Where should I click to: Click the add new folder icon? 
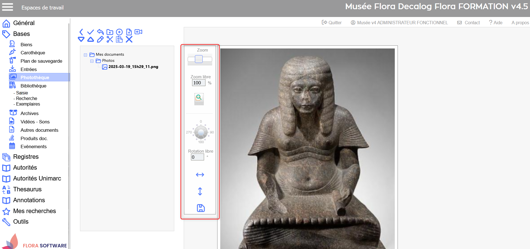click(x=110, y=32)
